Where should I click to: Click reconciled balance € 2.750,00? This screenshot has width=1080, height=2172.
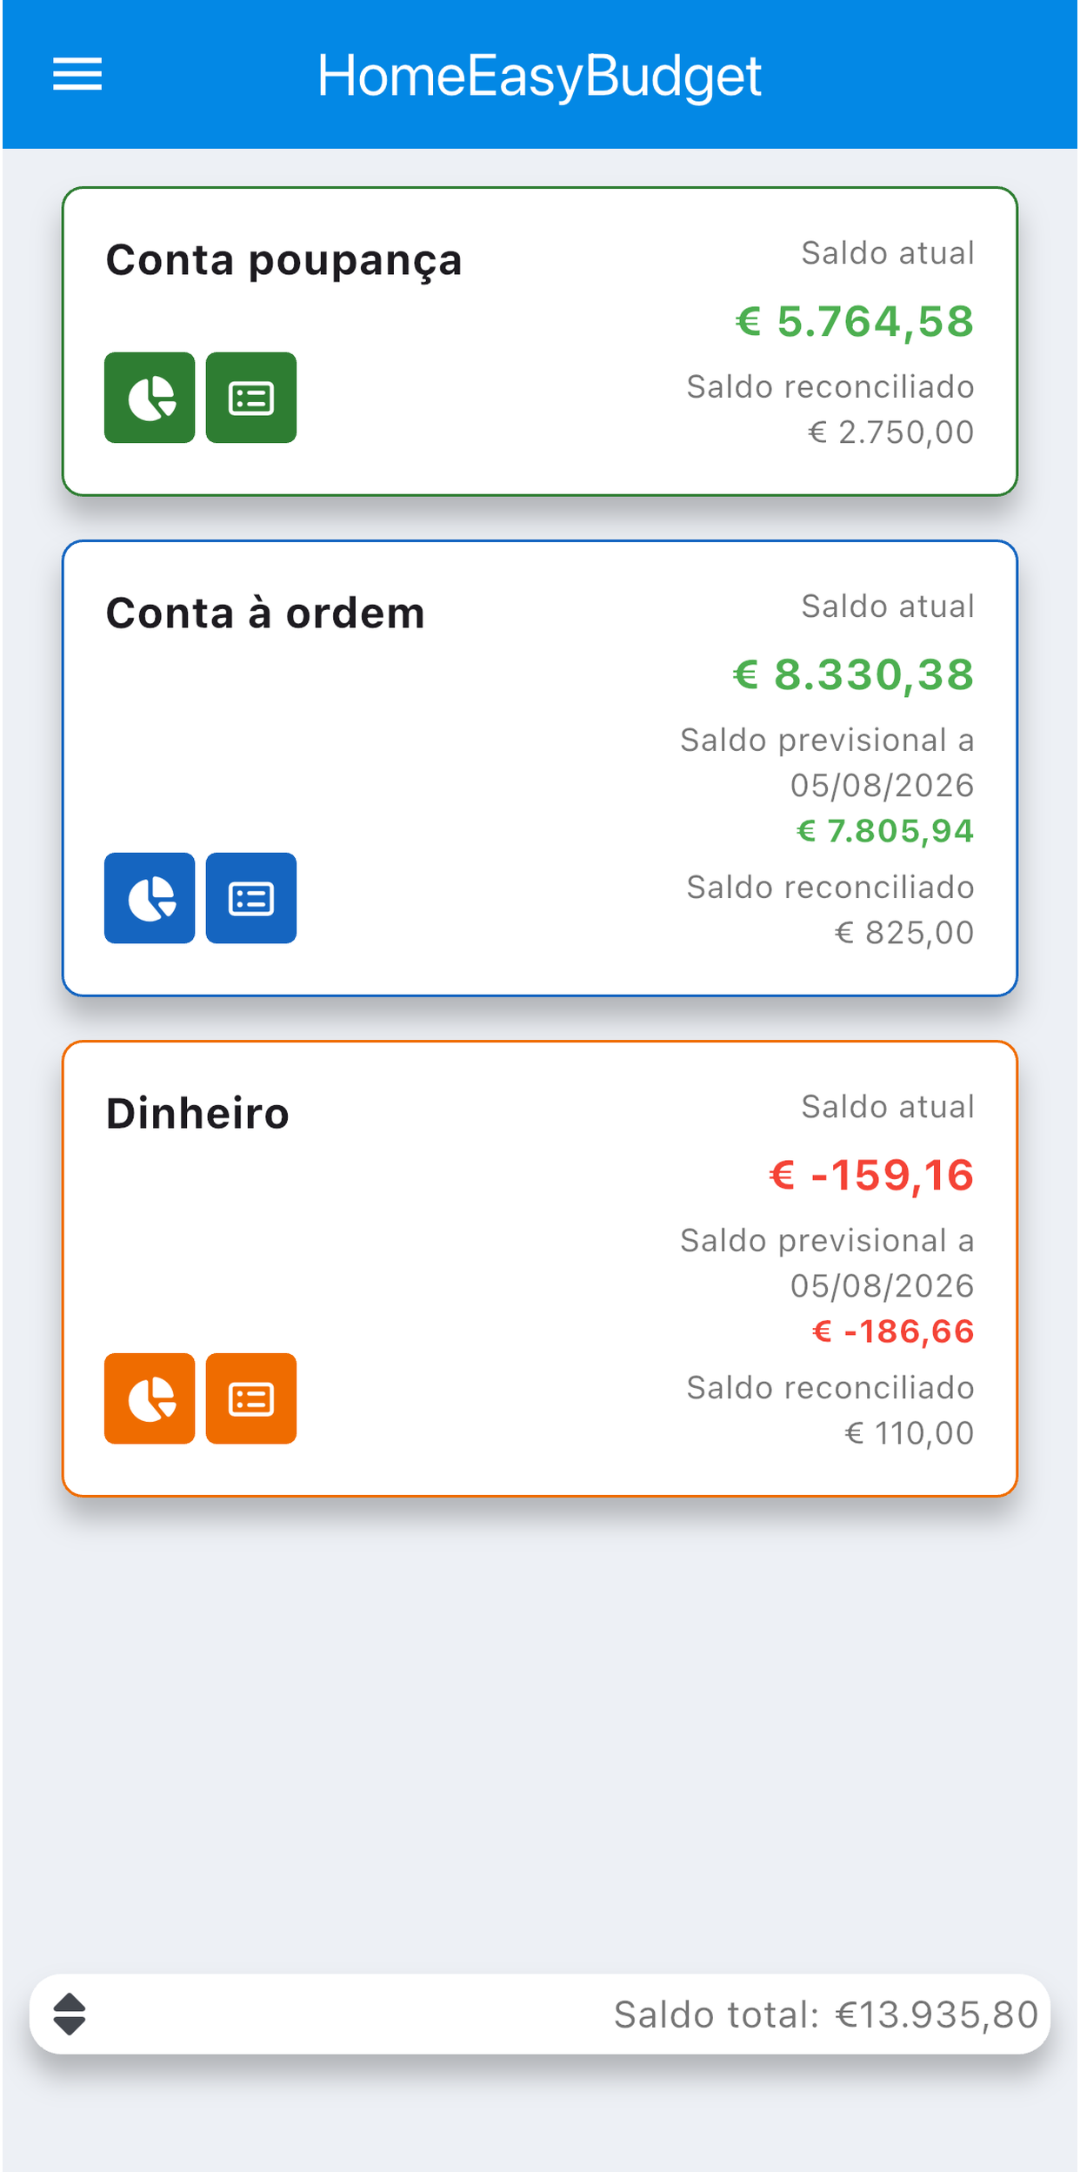[x=891, y=432]
